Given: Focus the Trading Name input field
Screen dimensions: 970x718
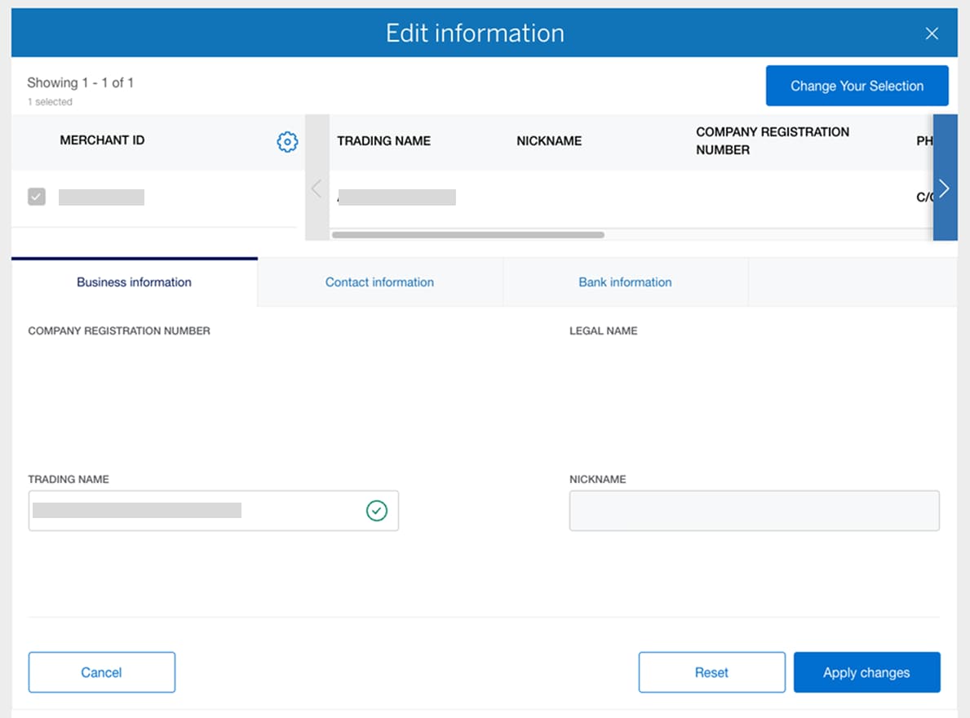Looking at the screenshot, I should (214, 511).
